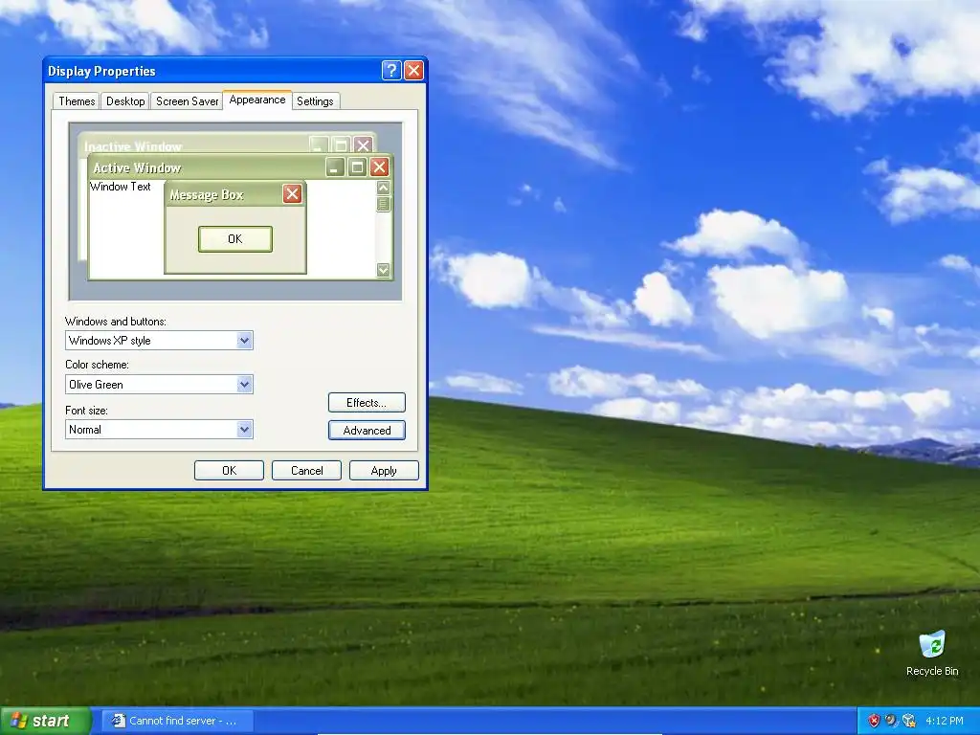This screenshot has width=980, height=735.
Task: Click the Effects... button
Action: click(x=367, y=403)
